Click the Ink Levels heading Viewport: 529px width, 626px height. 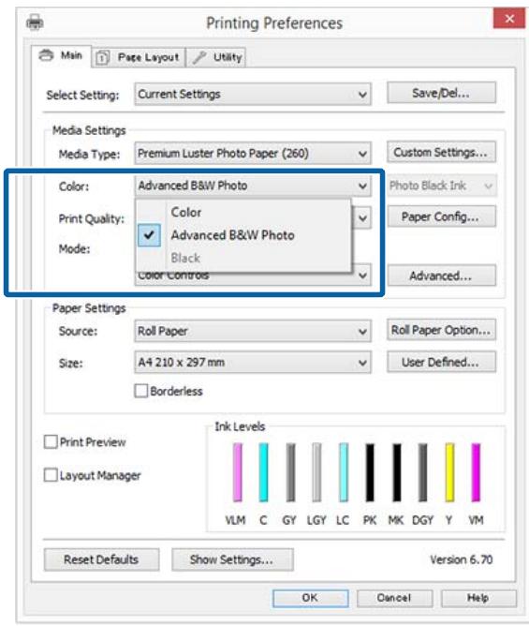point(240,426)
